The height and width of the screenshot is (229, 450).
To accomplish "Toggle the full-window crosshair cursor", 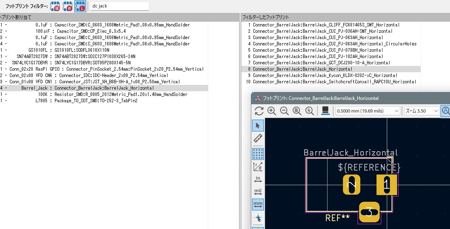I will (258, 218).
